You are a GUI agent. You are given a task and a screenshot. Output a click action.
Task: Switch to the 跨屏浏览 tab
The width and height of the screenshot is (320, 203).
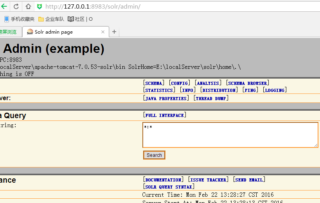click(x=11, y=32)
